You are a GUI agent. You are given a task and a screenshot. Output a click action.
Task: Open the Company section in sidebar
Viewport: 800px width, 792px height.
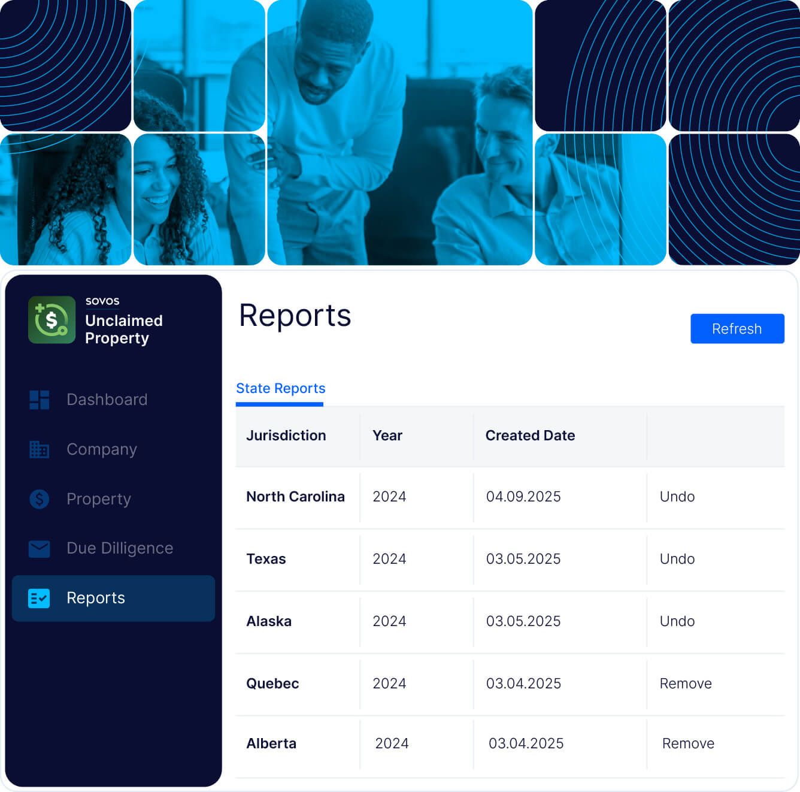[101, 449]
